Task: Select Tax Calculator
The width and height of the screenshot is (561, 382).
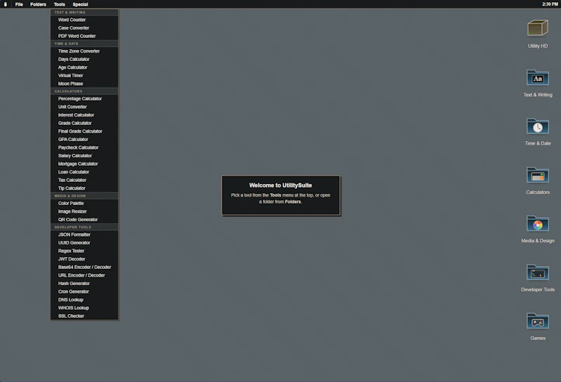Action: 84,180
